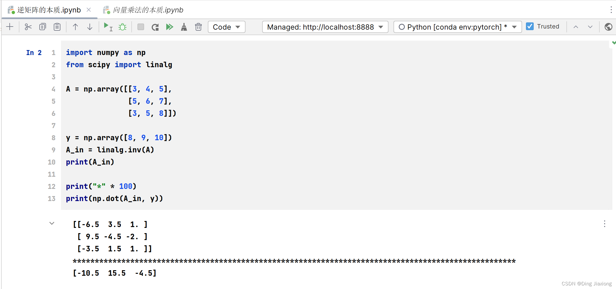Open the Managed server dropdown
This screenshot has width=616, height=289.
(x=325, y=27)
